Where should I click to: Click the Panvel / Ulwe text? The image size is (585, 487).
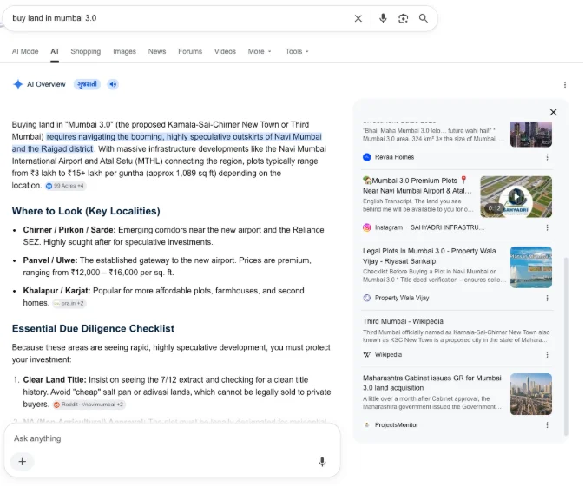pos(50,260)
